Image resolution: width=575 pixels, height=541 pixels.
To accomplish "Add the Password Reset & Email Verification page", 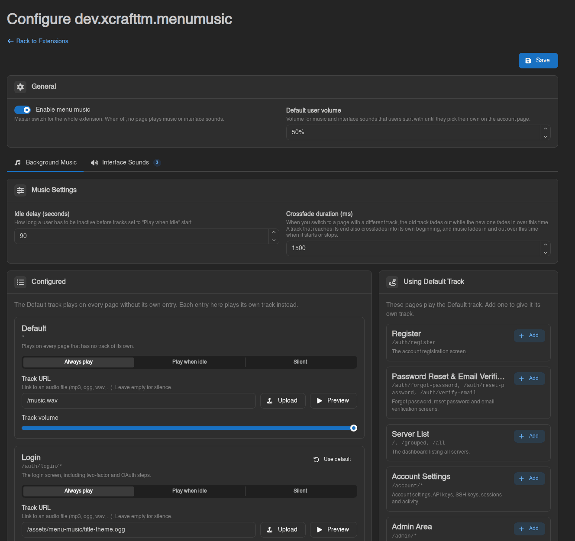I will coord(530,379).
